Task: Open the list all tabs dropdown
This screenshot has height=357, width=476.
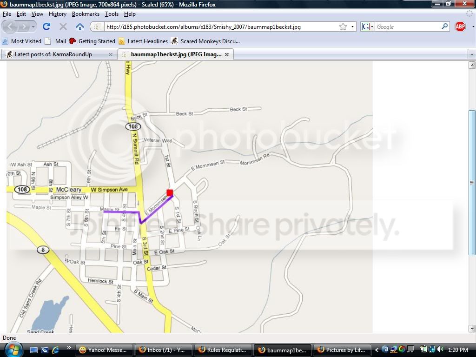Action: (x=472, y=54)
